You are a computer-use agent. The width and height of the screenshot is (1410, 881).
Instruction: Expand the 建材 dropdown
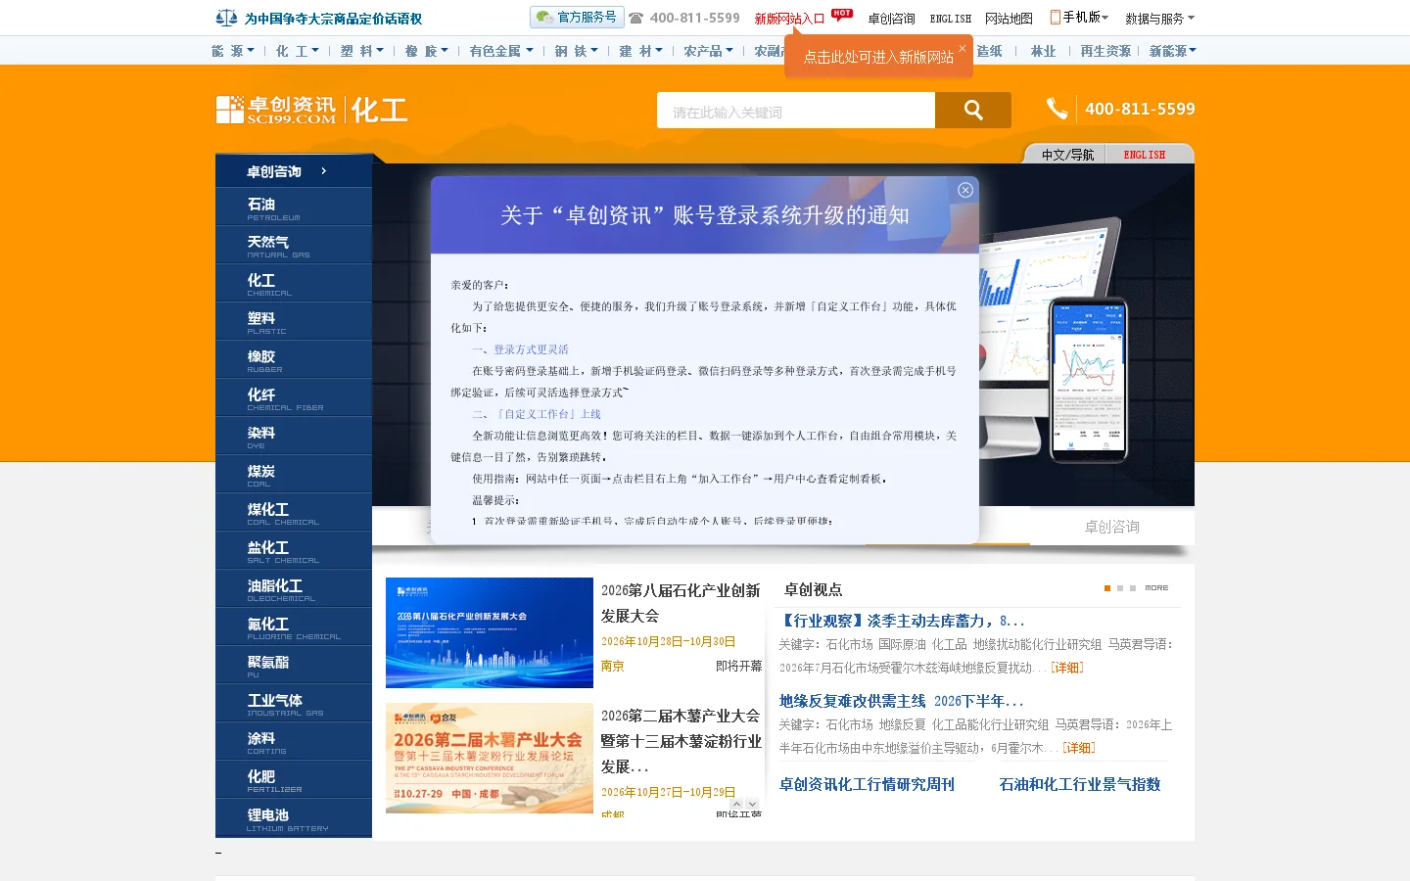640,51
